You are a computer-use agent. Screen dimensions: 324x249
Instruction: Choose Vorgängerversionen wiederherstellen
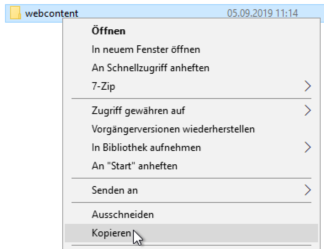click(x=173, y=129)
